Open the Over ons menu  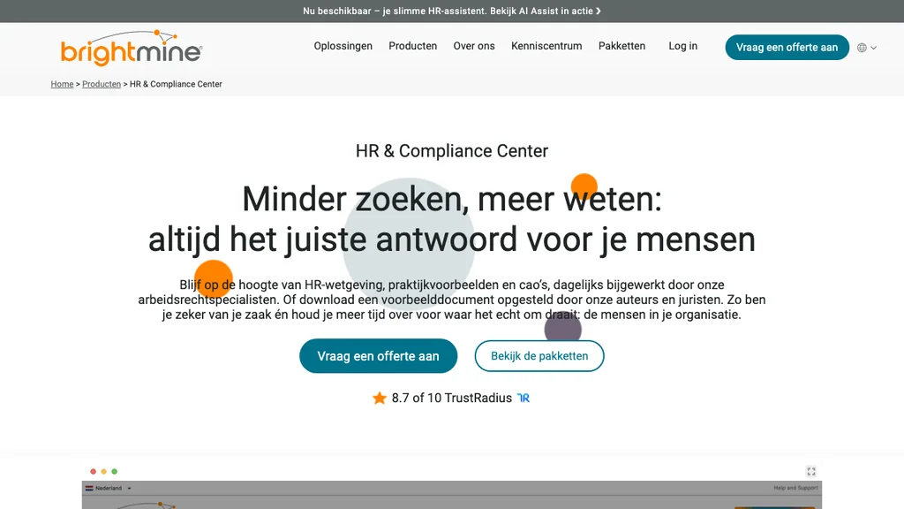point(474,46)
